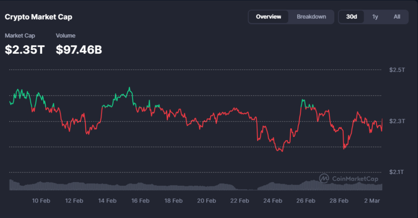Click the 22 Feb date marker

pyautogui.click(x=239, y=200)
